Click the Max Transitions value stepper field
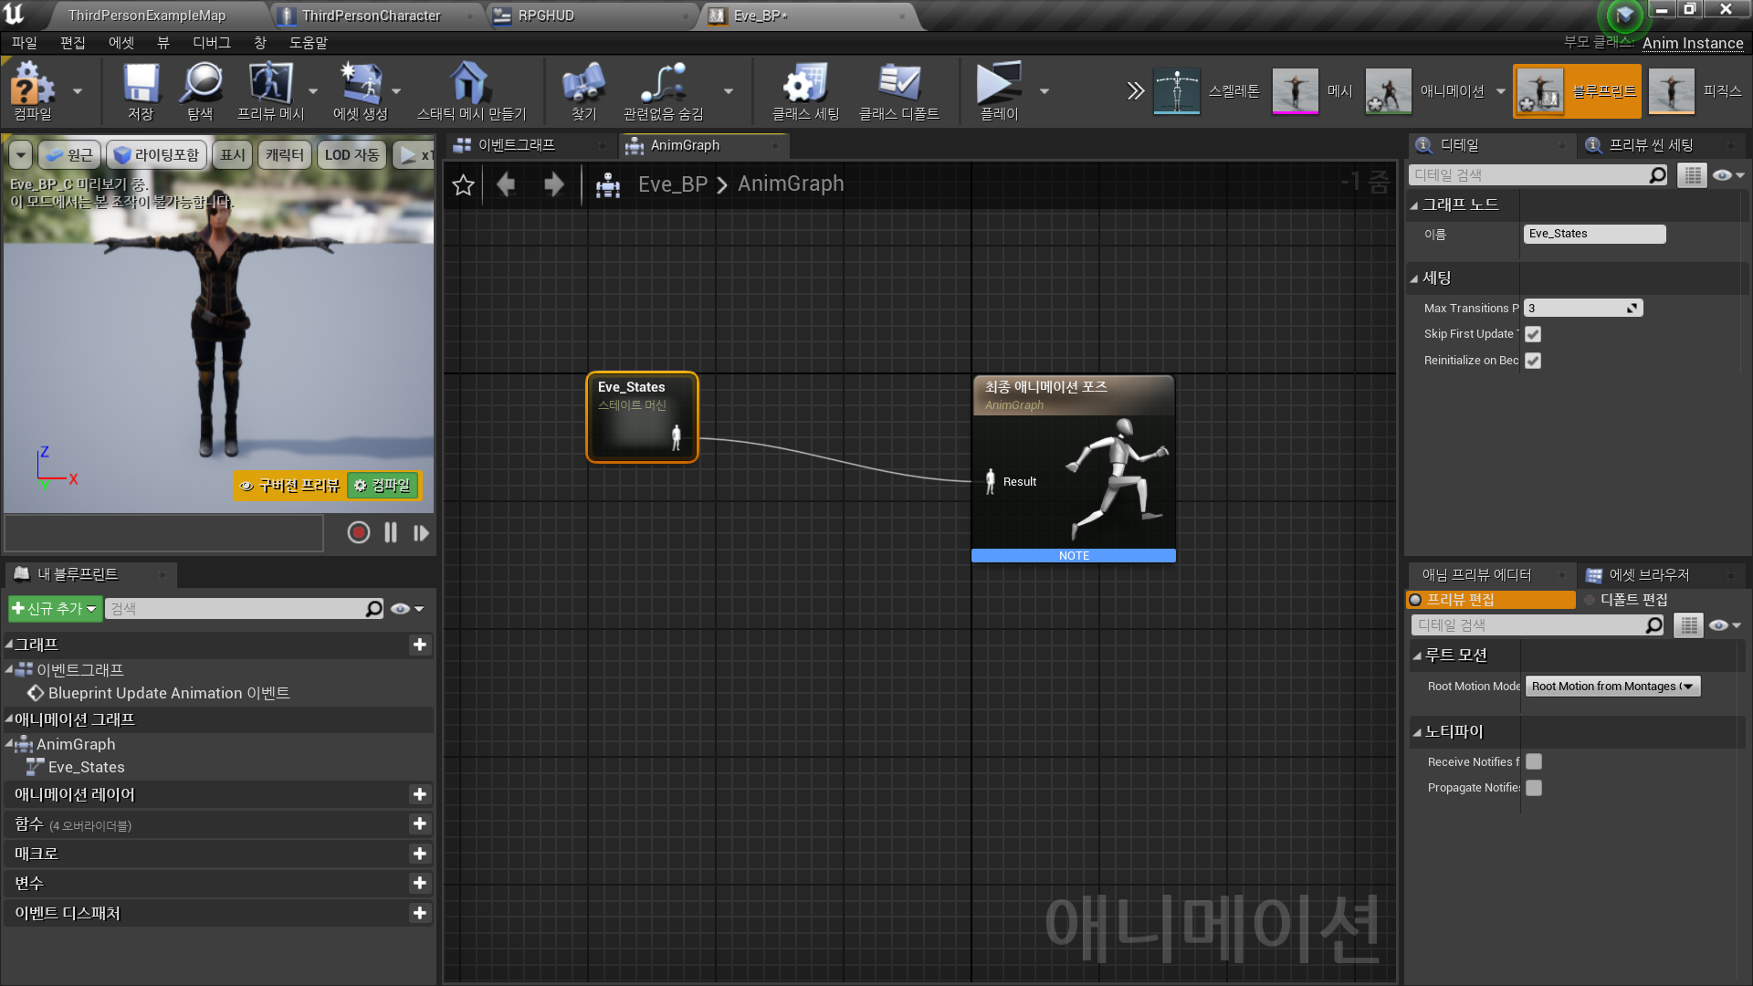This screenshot has width=1753, height=986. [x=1581, y=309]
